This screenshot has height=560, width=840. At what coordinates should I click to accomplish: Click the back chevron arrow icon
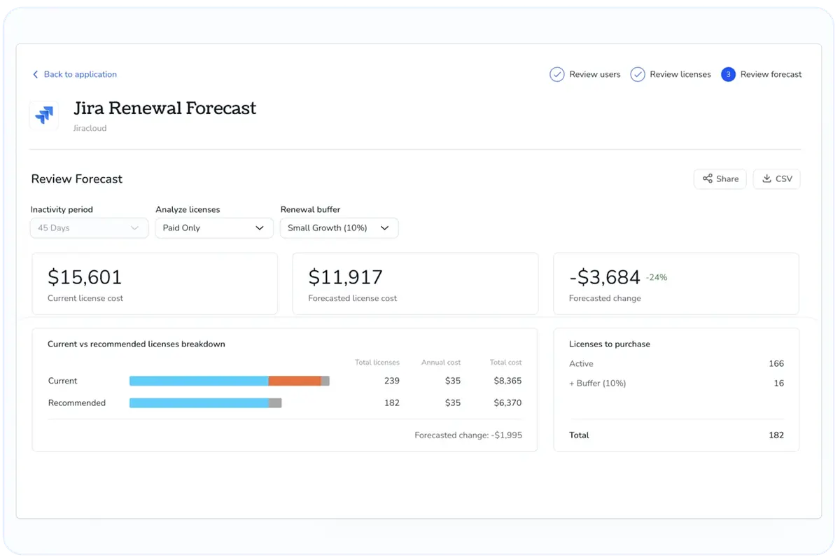point(36,74)
